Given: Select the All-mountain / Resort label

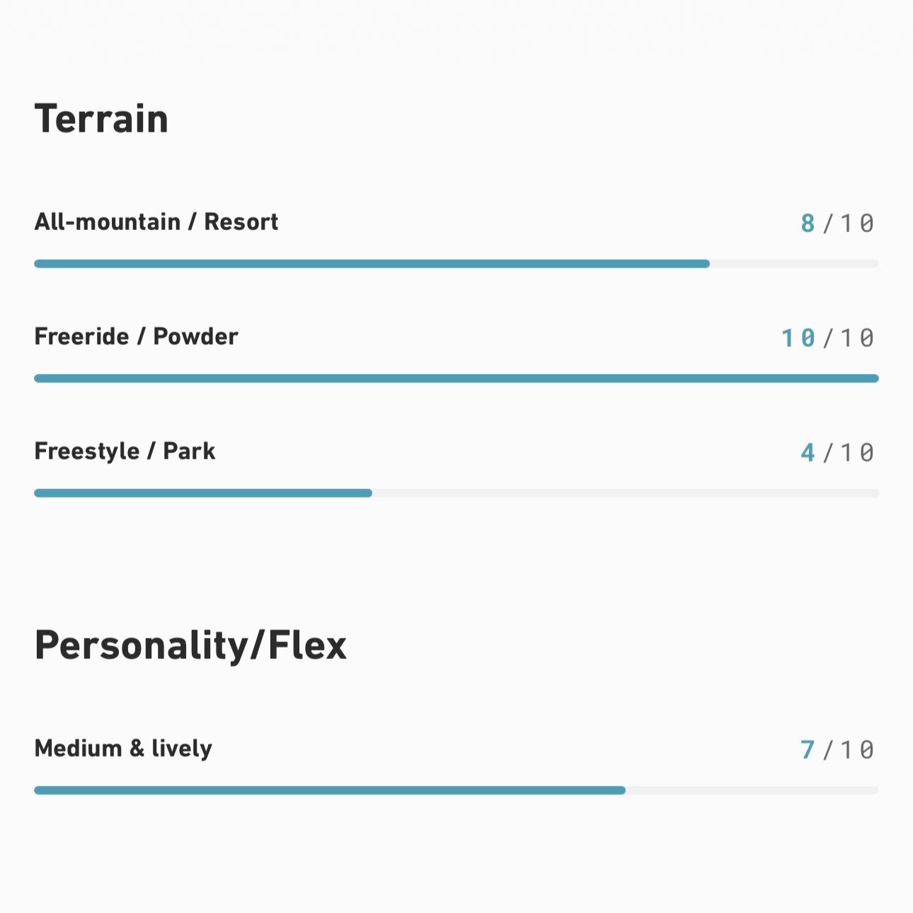Looking at the screenshot, I should [x=156, y=222].
